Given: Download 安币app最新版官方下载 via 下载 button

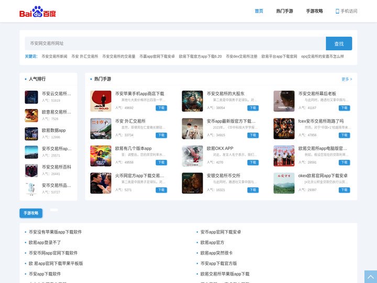Looking at the screenshot, I should 253,135.
